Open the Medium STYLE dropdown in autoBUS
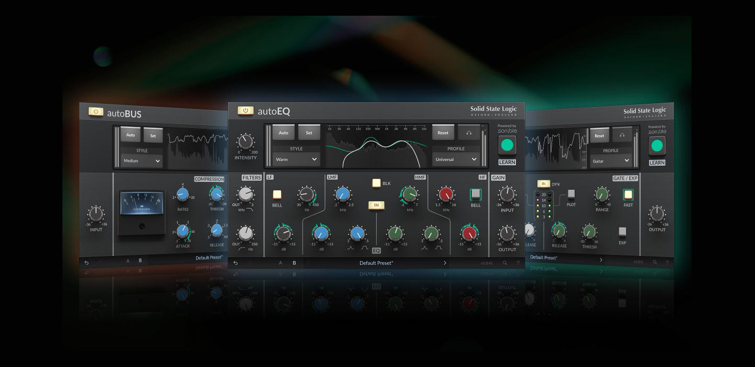755x367 pixels. (142, 161)
